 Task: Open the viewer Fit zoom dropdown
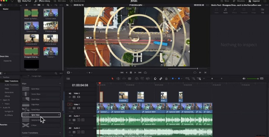(69, 5)
